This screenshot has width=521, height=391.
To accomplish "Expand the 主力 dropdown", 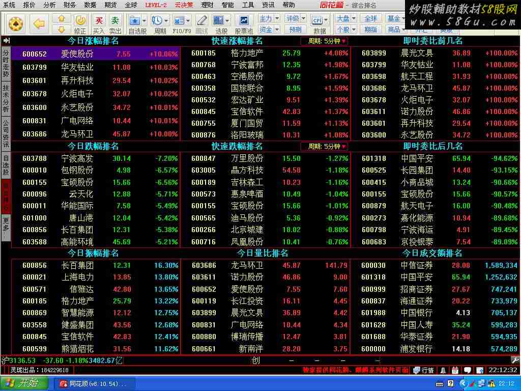I will (277, 18).
